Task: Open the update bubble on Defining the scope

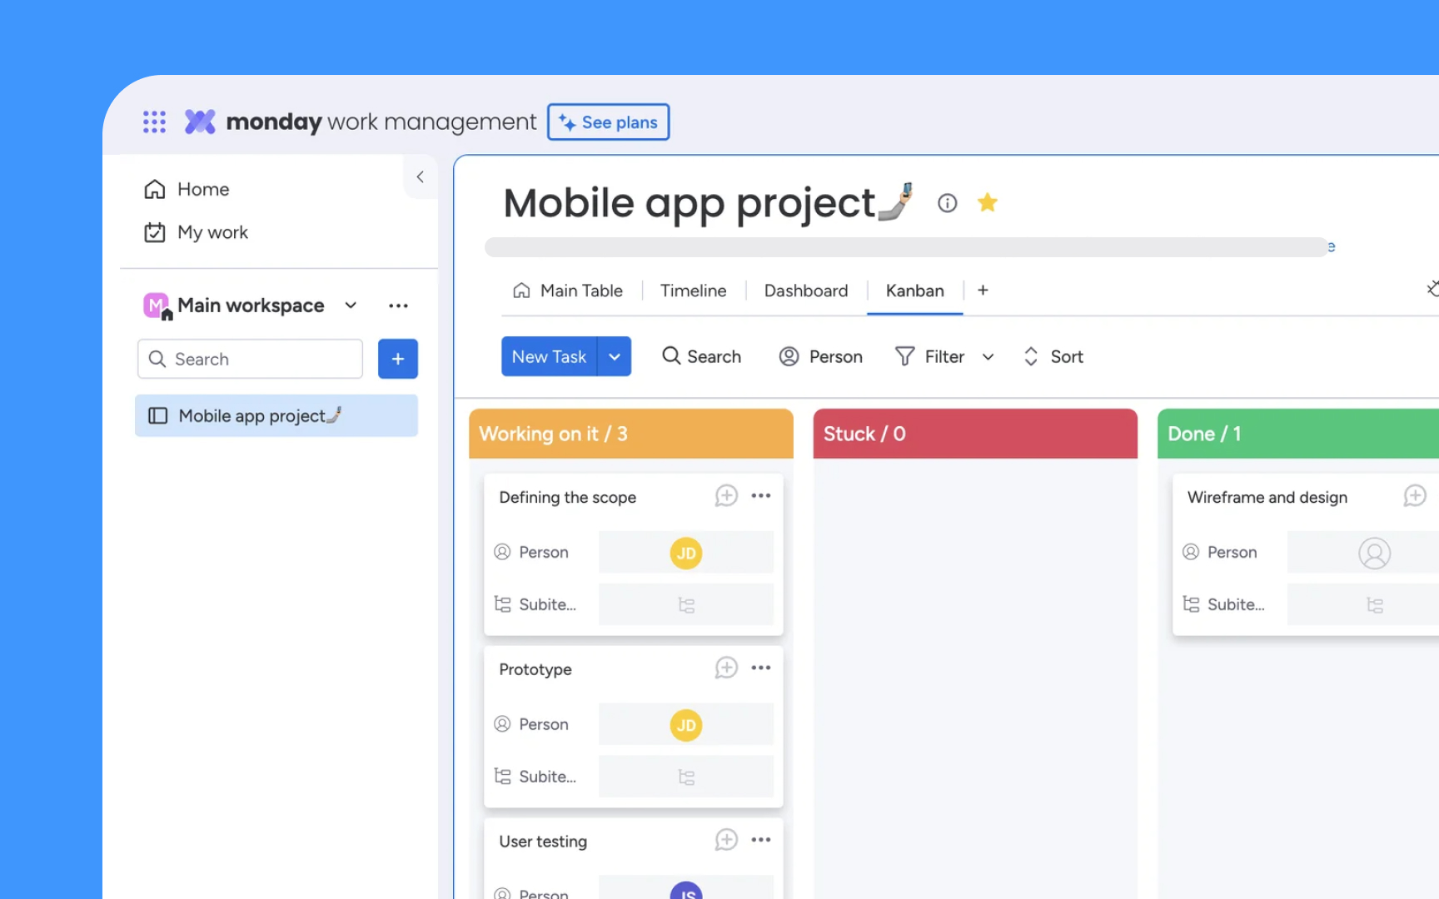Action: (725, 495)
